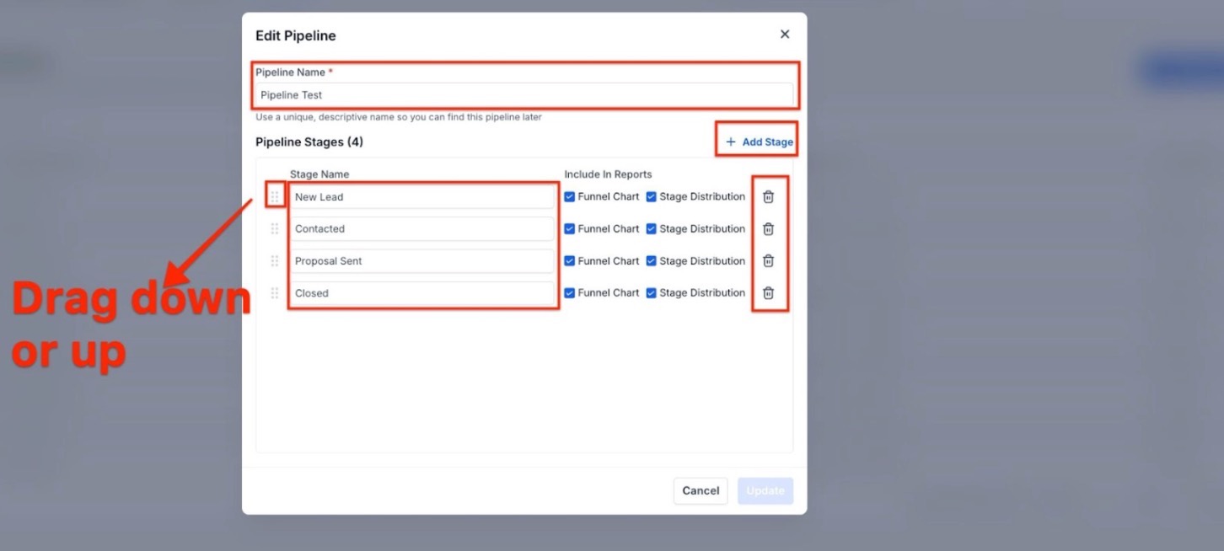Uncheck Funnel Chart for New Lead
This screenshot has height=551, width=1224.
click(x=570, y=197)
